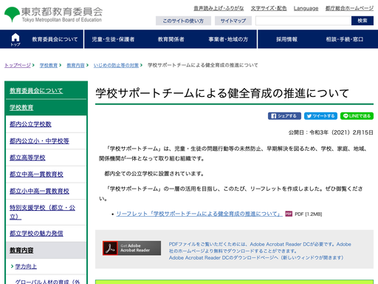Open sidebar link 都内公立学校数
Viewport: 378px width, 284px height.
point(30,124)
